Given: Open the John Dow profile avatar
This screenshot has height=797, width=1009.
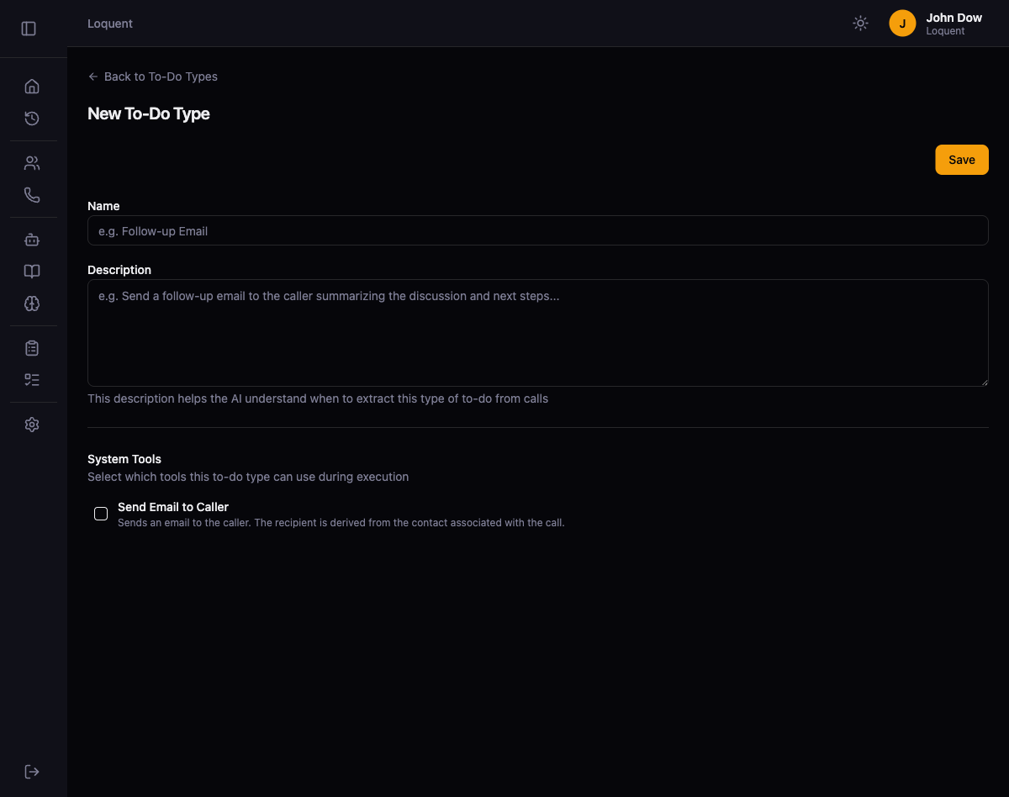Looking at the screenshot, I should [x=902, y=23].
